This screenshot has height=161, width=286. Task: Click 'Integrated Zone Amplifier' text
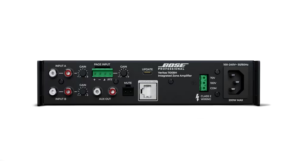tap(175, 76)
